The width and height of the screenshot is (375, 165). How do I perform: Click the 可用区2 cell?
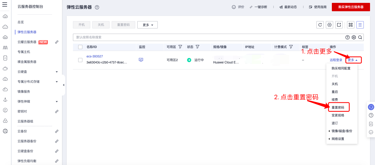click(x=172, y=60)
